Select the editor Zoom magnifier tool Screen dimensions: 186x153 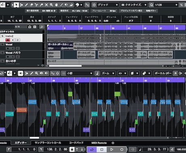pos(36,73)
